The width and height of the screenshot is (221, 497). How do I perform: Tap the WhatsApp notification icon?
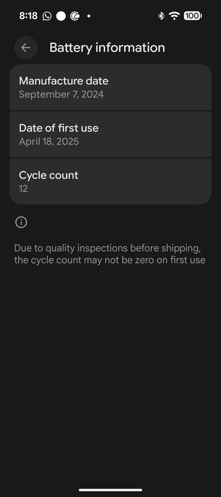[x=47, y=16]
